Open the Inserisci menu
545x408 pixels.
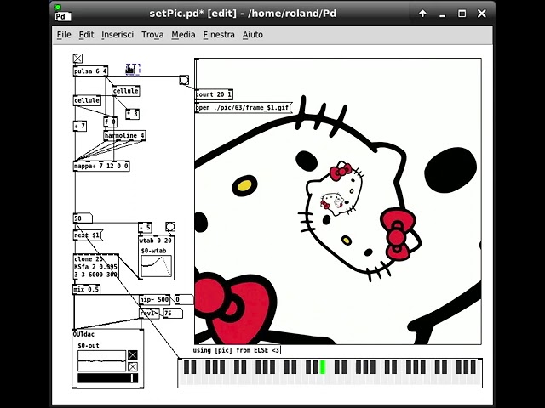pyautogui.click(x=118, y=35)
